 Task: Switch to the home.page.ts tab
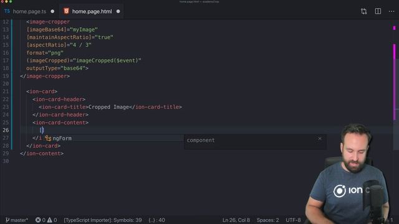[29, 11]
